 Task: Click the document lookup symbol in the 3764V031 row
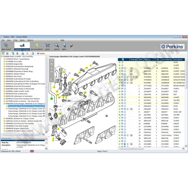pyautogui.click(x=131, y=135)
